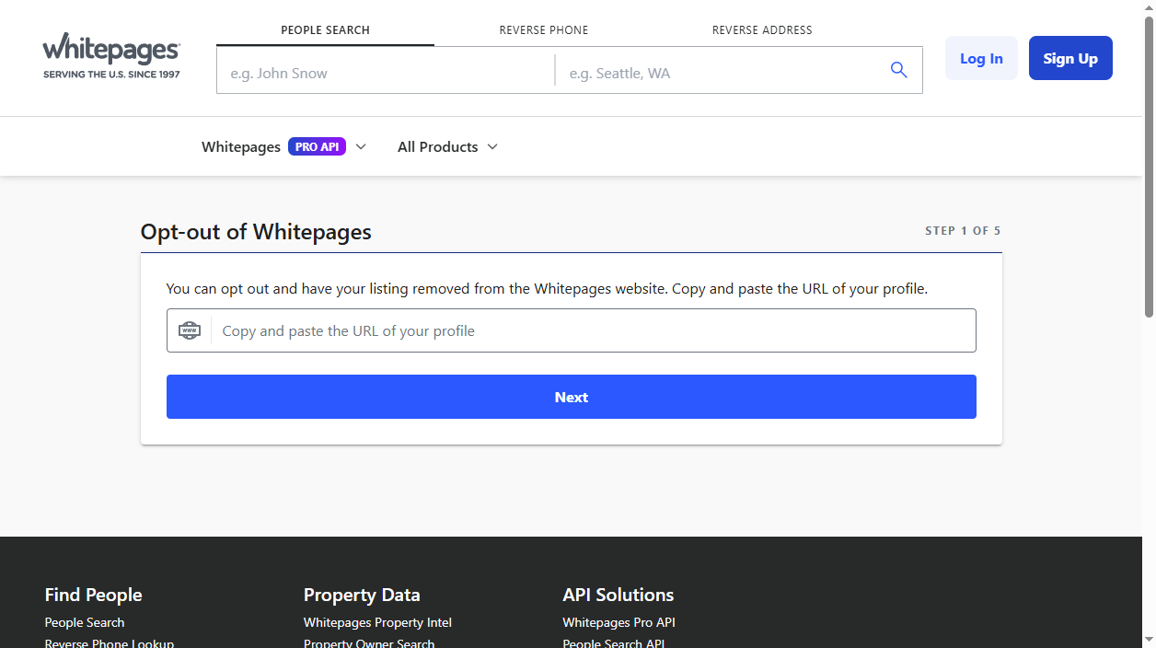Switch to the People Search tab
The height and width of the screenshot is (648, 1156).
pos(325,29)
